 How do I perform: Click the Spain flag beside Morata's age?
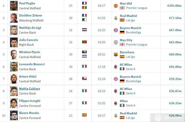point(85,115)
